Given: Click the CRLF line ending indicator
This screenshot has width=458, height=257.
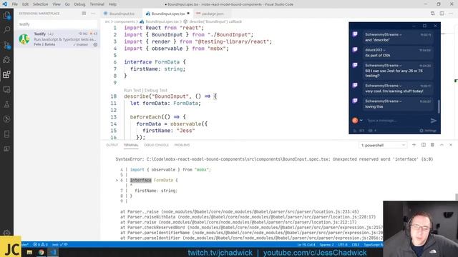Looking at the screenshot, I should coord(356,245).
